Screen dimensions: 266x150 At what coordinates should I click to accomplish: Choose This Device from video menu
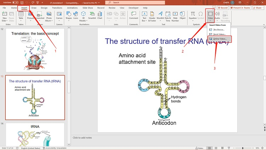[x=219, y=30]
